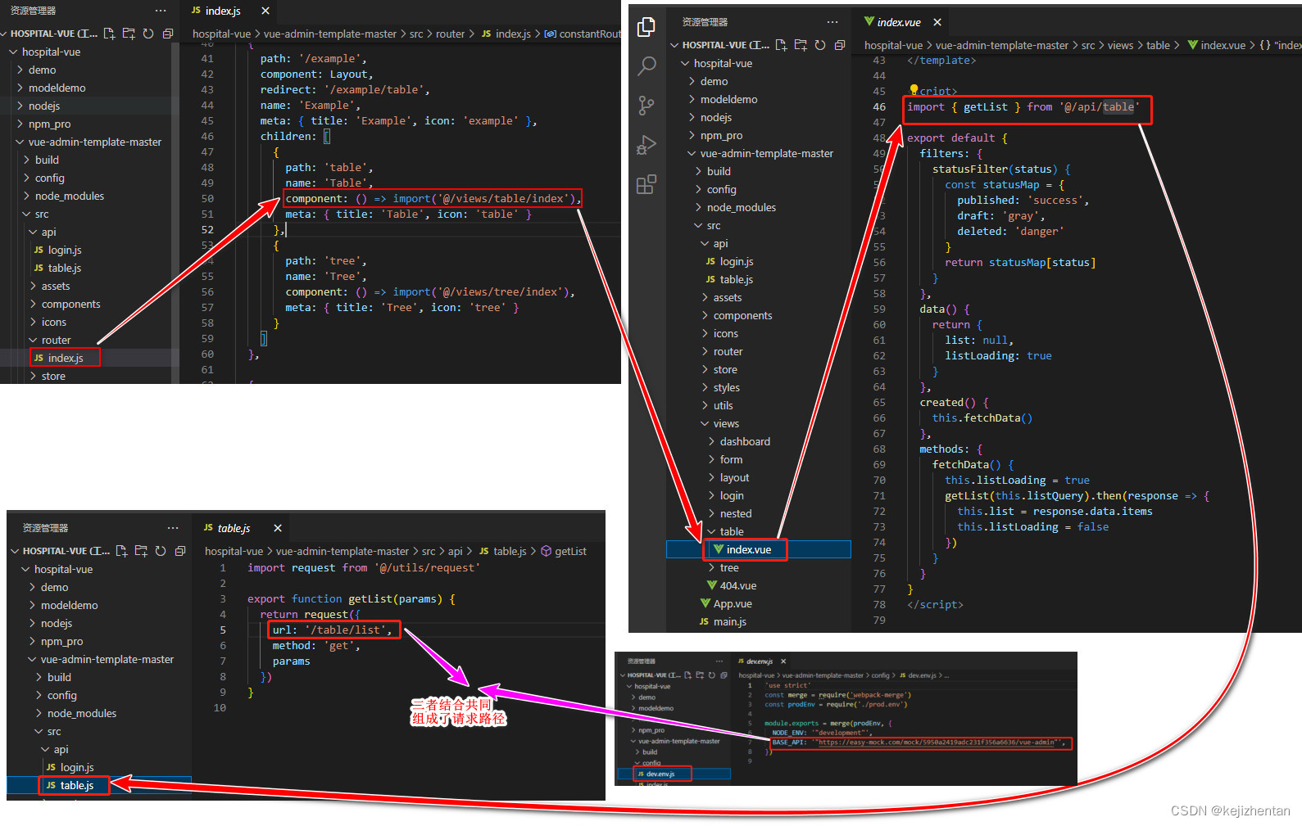Close the index.vue editor tab
Screen dimensions: 1302x826
click(937, 22)
